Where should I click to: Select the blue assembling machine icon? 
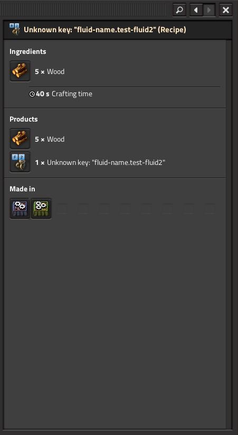[20, 208]
